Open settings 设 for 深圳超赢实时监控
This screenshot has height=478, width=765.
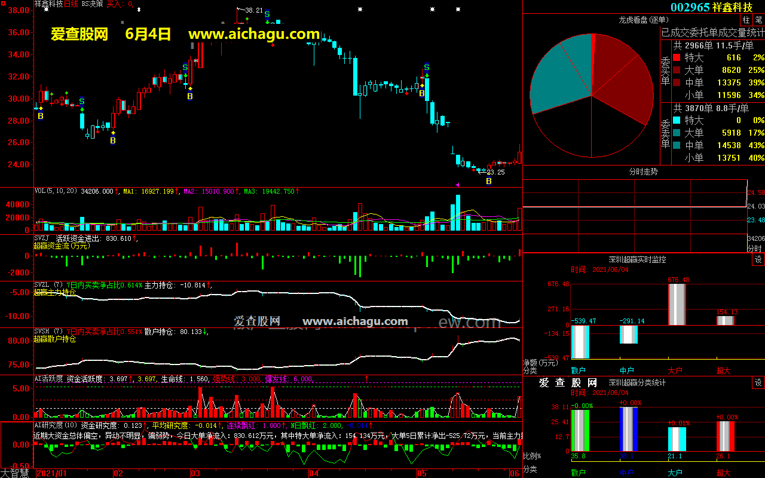[758, 260]
